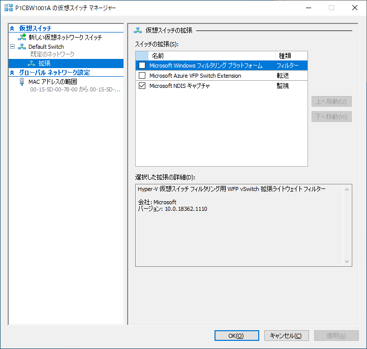Click the 上へ移動(U) move up button
Viewport: 367px width, 349px height.
(x=331, y=101)
